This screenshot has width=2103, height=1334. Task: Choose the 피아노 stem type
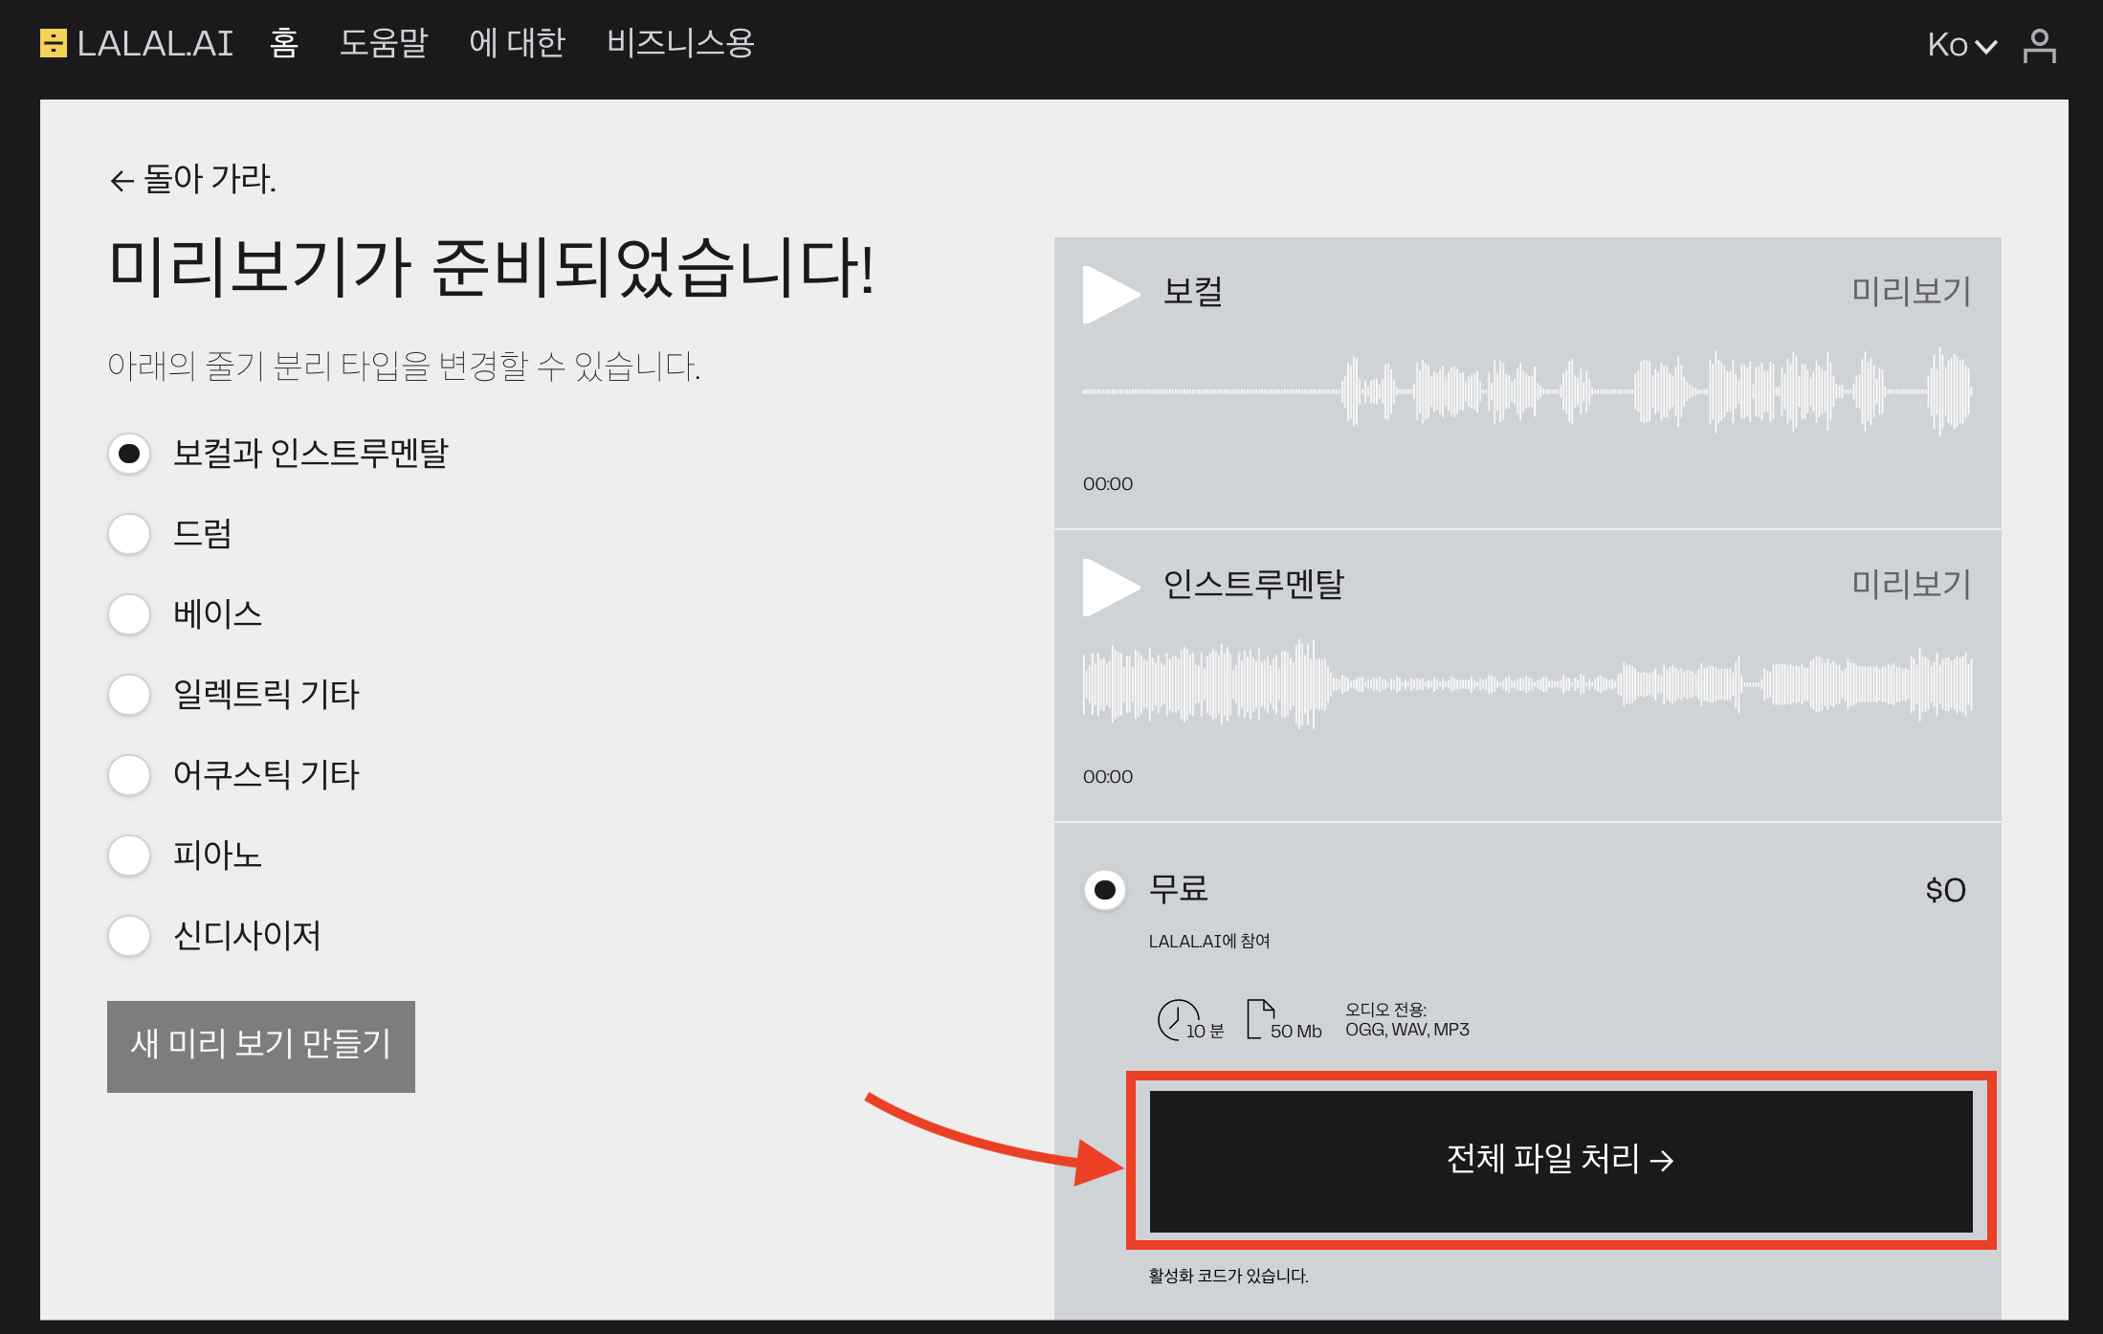click(x=129, y=856)
